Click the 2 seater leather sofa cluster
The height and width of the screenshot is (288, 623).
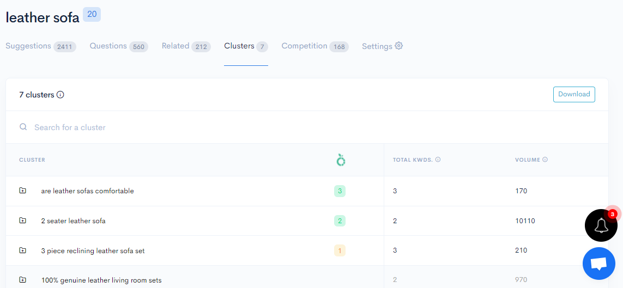(x=74, y=221)
